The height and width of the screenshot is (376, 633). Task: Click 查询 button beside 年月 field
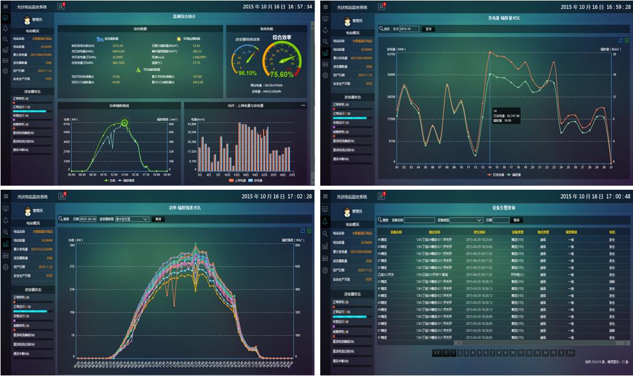[x=428, y=28]
